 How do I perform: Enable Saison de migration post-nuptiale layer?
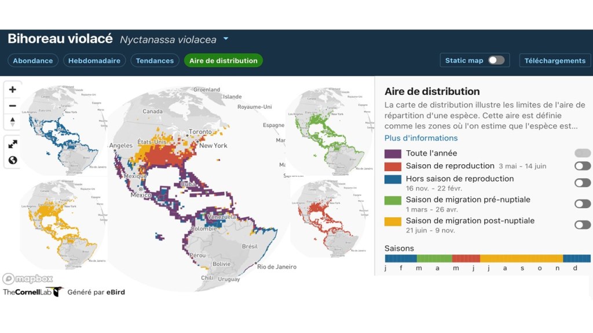pos(582,225)
